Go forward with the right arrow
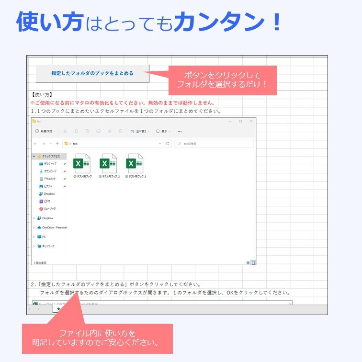 [44, 144]
